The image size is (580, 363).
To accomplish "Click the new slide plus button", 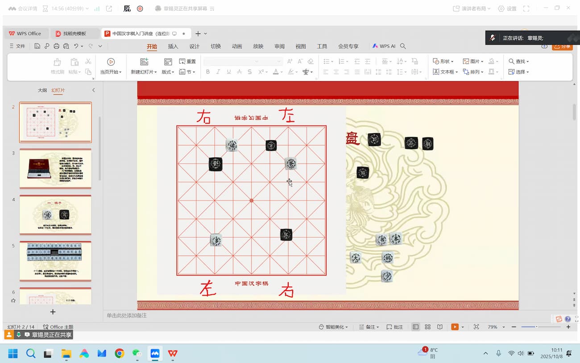I will click(53, 312).
